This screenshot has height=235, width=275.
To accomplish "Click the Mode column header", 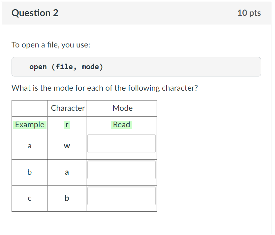I will pos(122,108).
